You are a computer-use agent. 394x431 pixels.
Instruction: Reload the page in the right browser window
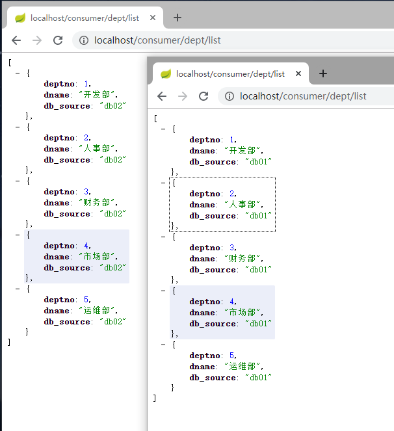pyautogui.click(x=204, y=96)
